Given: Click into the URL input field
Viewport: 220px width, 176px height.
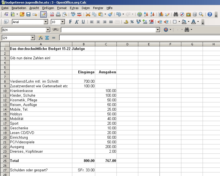Looking at the screenshot, I should (108, 30).
